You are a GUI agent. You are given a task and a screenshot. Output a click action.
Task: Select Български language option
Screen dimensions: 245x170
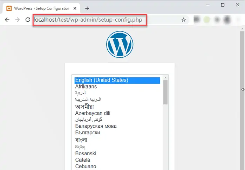click(117, 133)
